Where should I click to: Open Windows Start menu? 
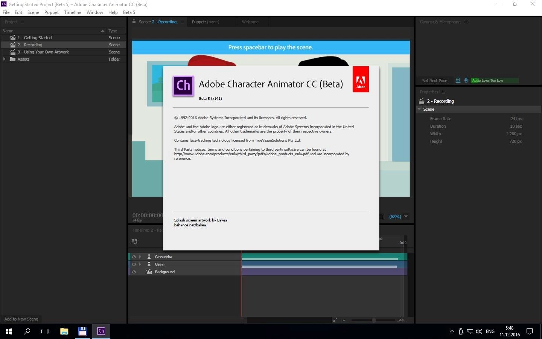(x=9, y=331)
